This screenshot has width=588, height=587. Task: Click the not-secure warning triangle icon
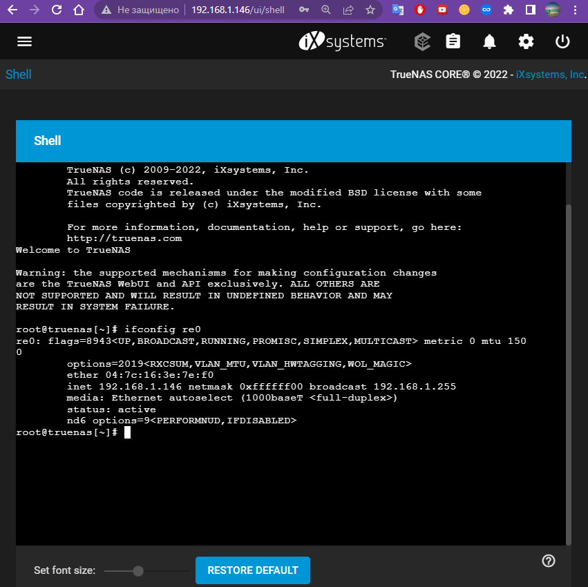point(106,10)
